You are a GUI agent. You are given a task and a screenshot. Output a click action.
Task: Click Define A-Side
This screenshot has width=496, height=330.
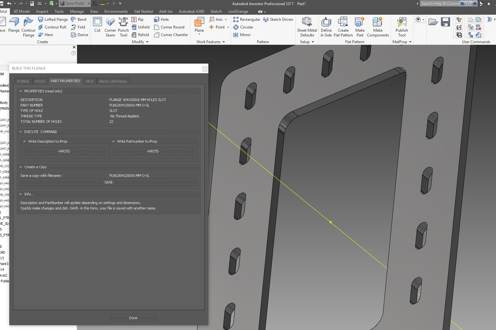(x=326, y=27)
